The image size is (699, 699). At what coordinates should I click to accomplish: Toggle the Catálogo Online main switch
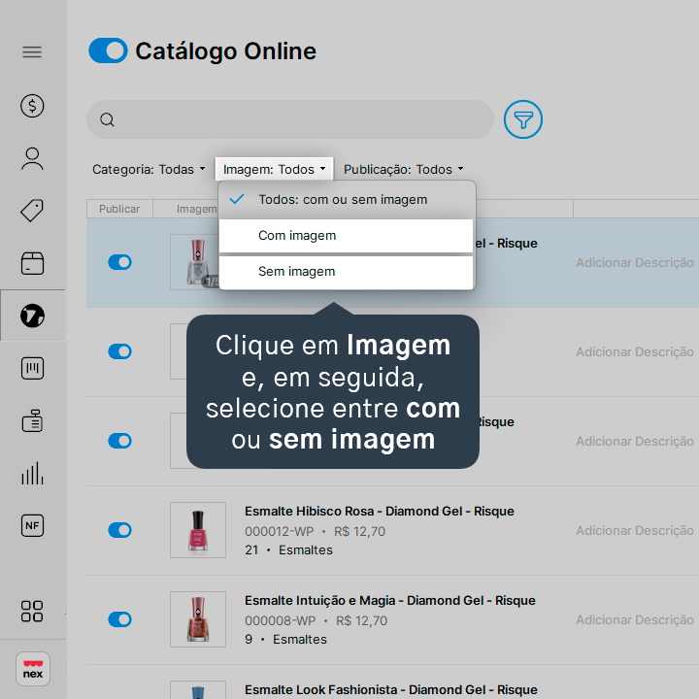click(x=108, y=50)
